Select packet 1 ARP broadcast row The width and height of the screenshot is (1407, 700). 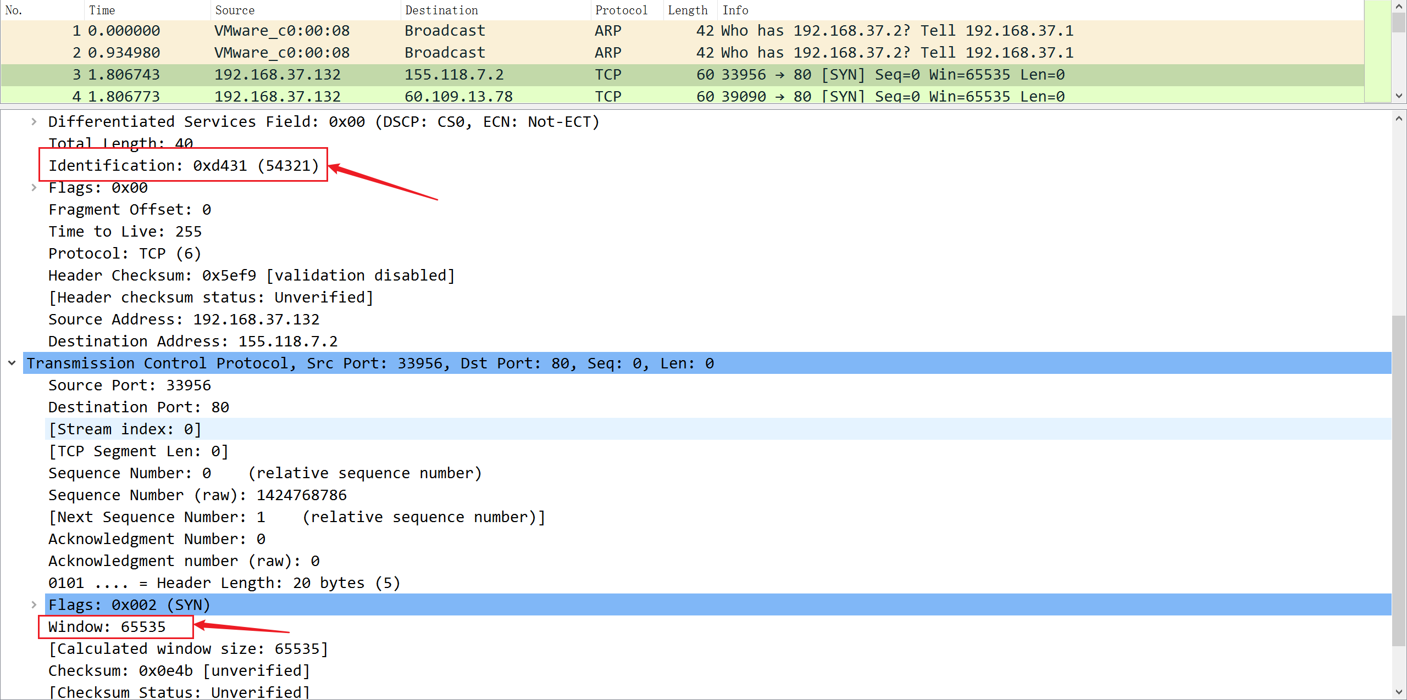(x=445, y=31)
